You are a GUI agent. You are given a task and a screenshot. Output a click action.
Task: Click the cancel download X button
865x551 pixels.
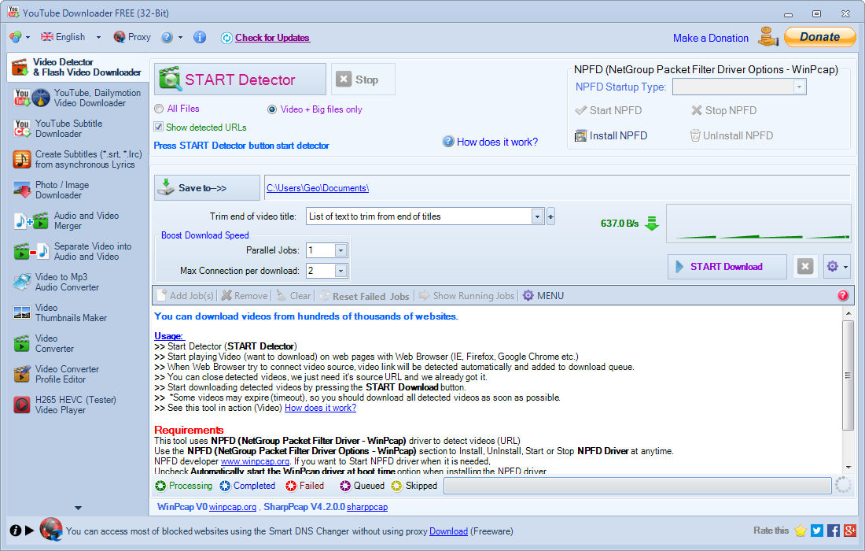(804, 267)
